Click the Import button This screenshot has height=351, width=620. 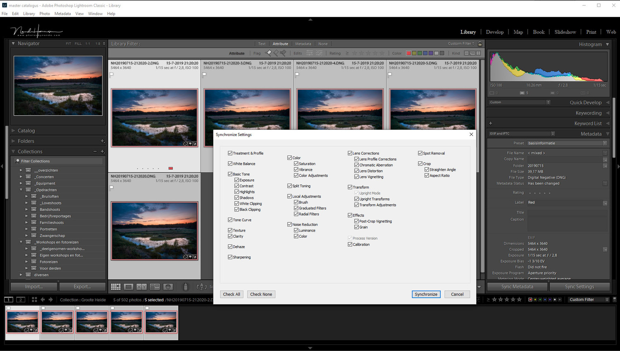pyautogui.click(x=34, y=287)
